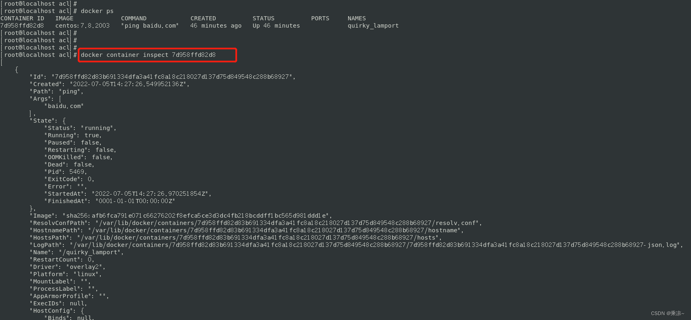The width and height of the screenshot is (691, 320).
Task: Click the "Created" timestamp value
Action: point(129,84)
